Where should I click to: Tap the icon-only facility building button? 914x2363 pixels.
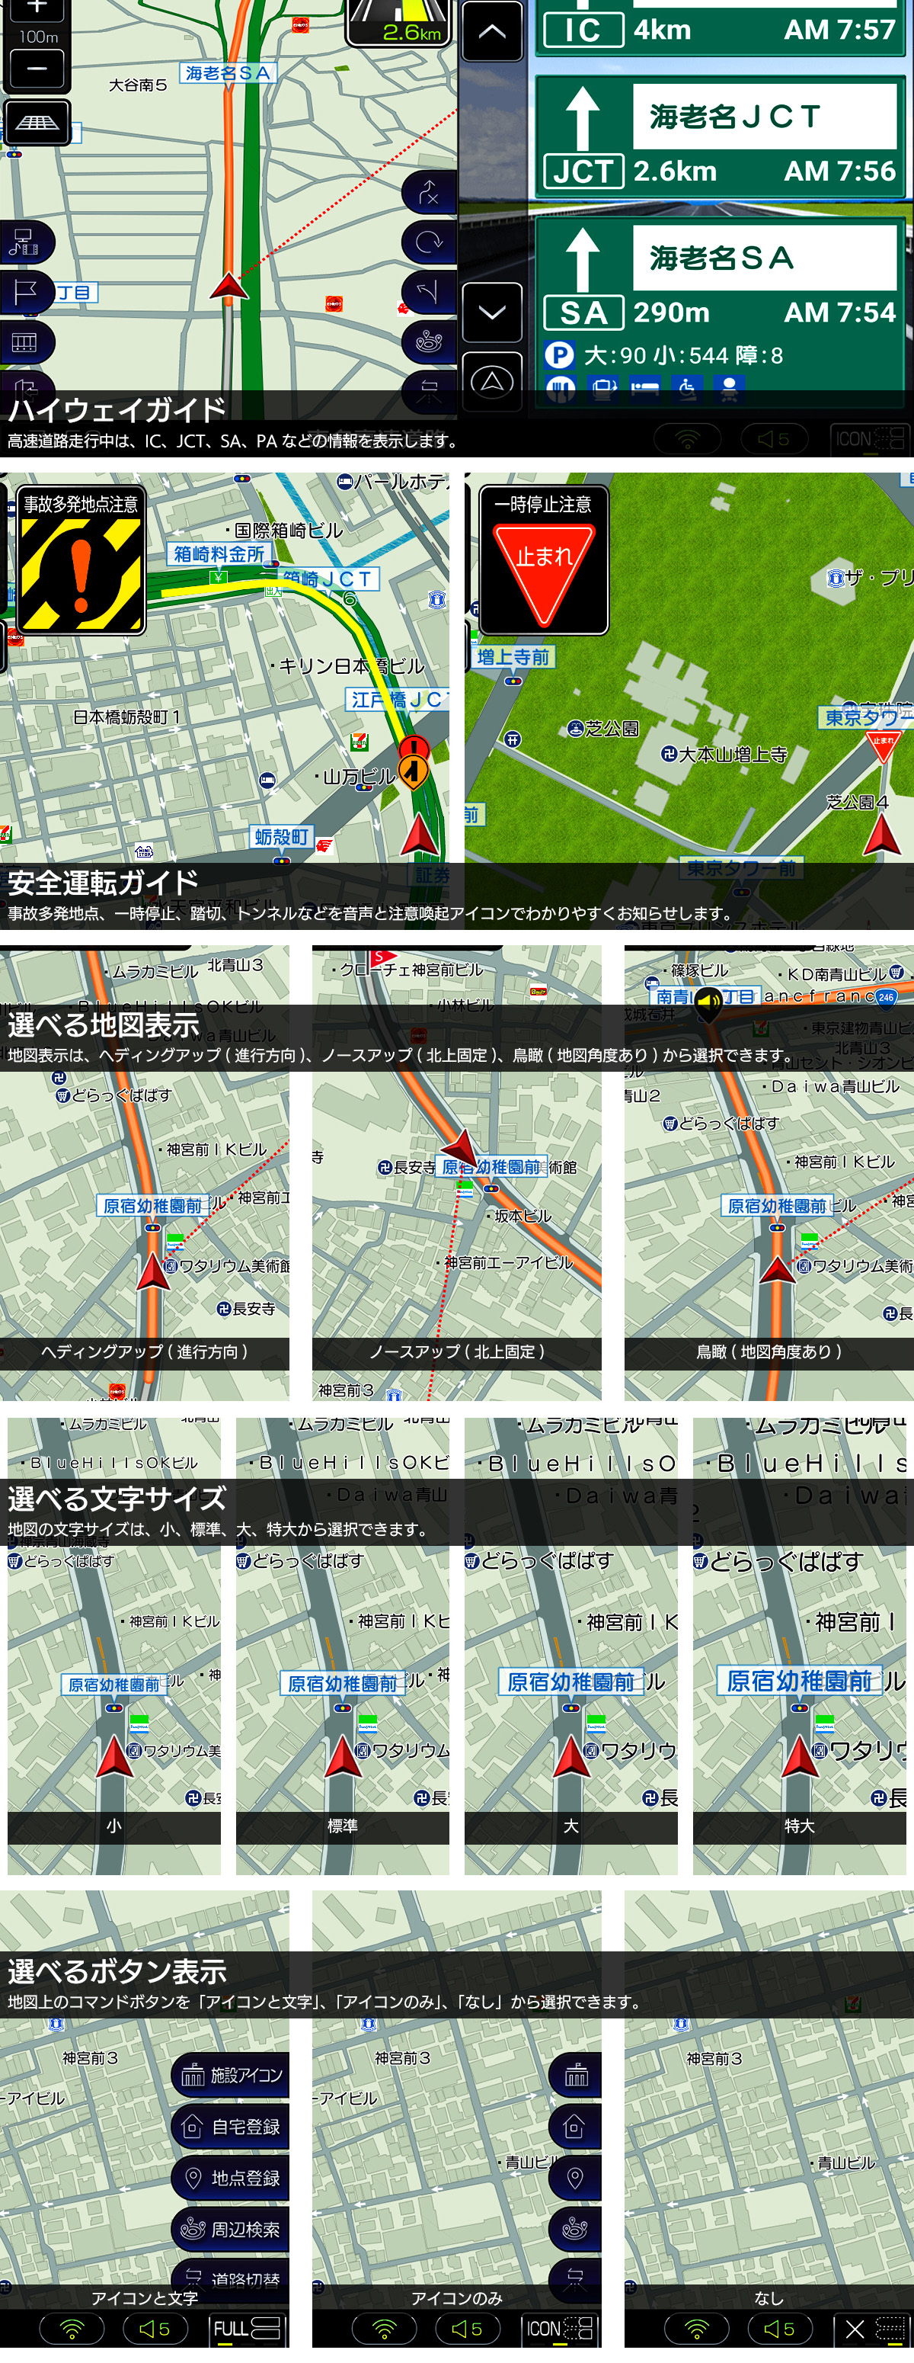click(576, 2075)
